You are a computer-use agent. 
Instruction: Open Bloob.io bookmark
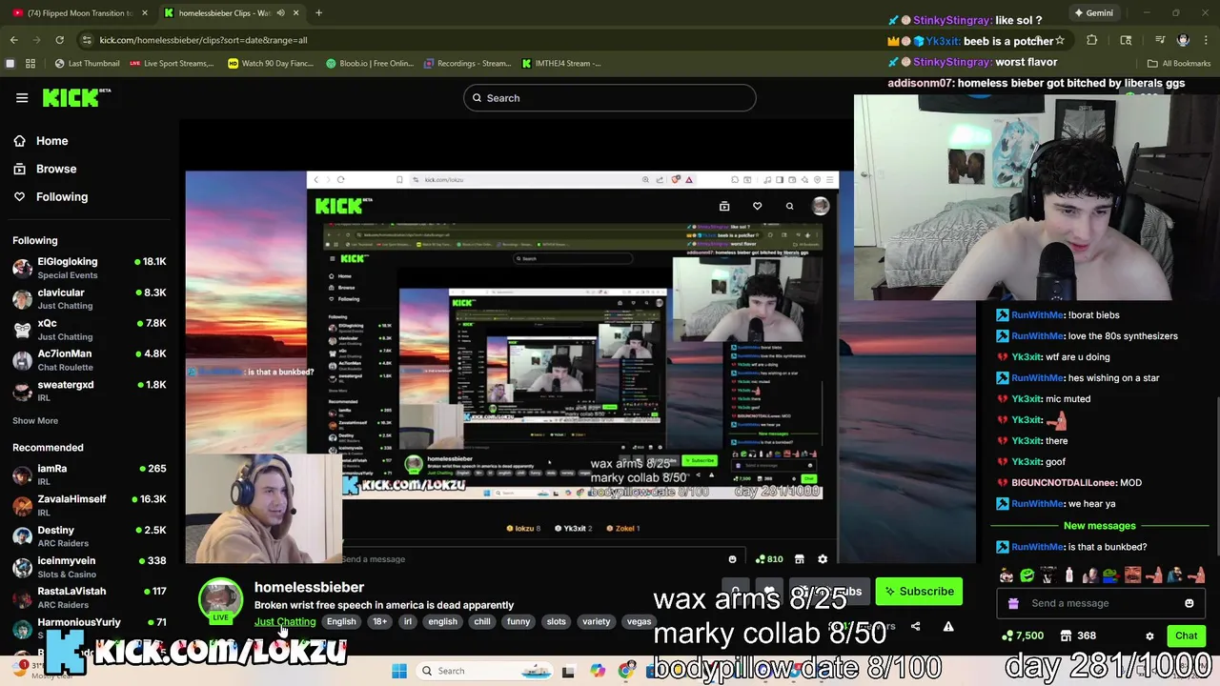point(369,64)
